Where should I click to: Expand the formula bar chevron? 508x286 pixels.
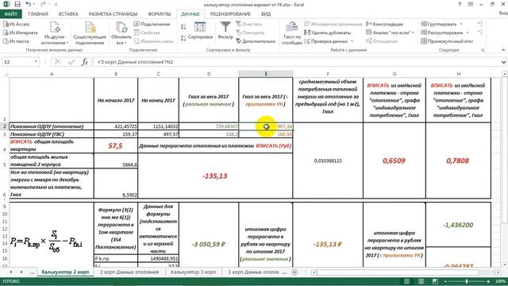coord(503,62)
